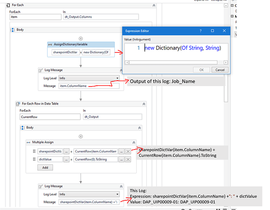Open Log Level dropdown in bottom Log Message
270x210 pixels.
coord(117,194)
